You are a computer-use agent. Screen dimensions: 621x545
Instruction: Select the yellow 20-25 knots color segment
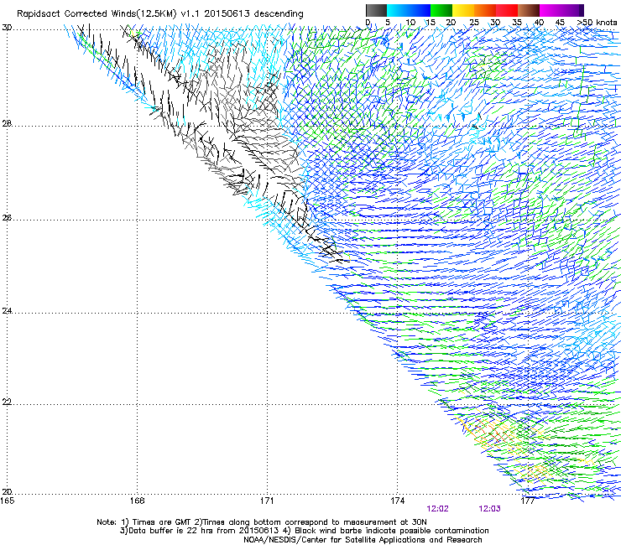pos(463,10)
